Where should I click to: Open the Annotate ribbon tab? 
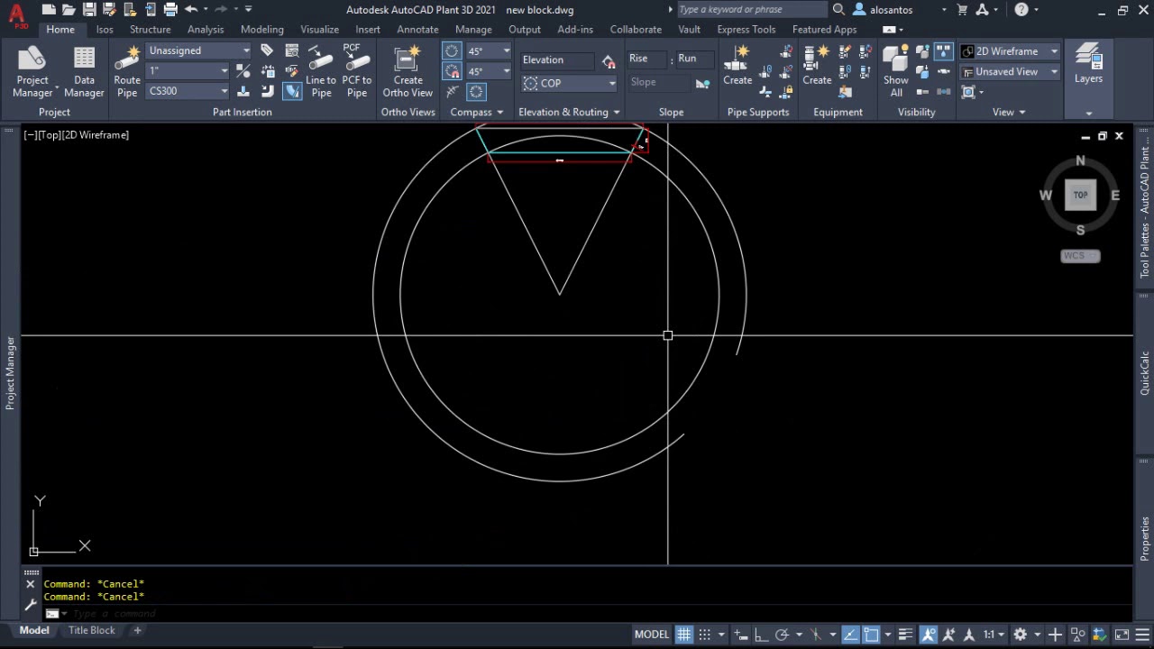(x=417, y=30)
